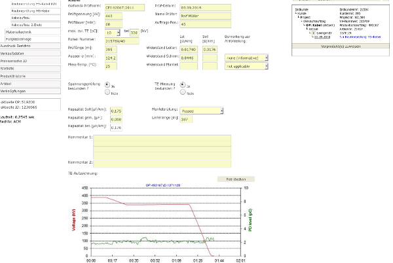Click the blue chart title OP/ID text
The height and width of the screenshot is (263, 393).
pos(163,185)
